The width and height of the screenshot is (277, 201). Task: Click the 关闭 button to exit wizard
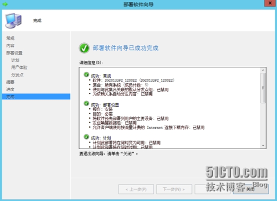pos(250,189)
